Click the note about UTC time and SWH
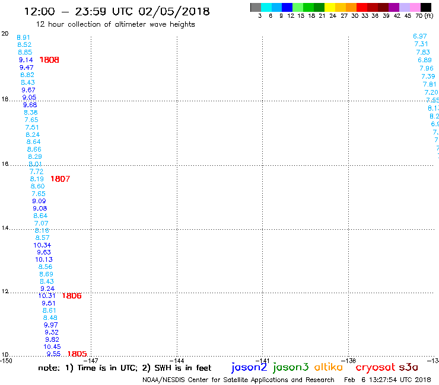 [125, 368]
